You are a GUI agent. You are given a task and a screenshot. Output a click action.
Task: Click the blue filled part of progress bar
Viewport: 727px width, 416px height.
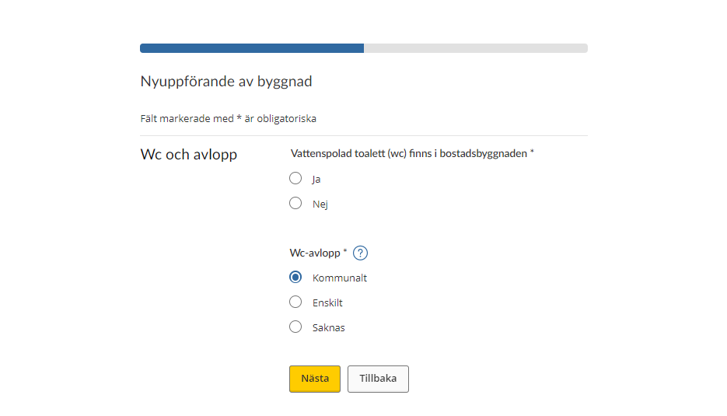(x=252, y=48)
